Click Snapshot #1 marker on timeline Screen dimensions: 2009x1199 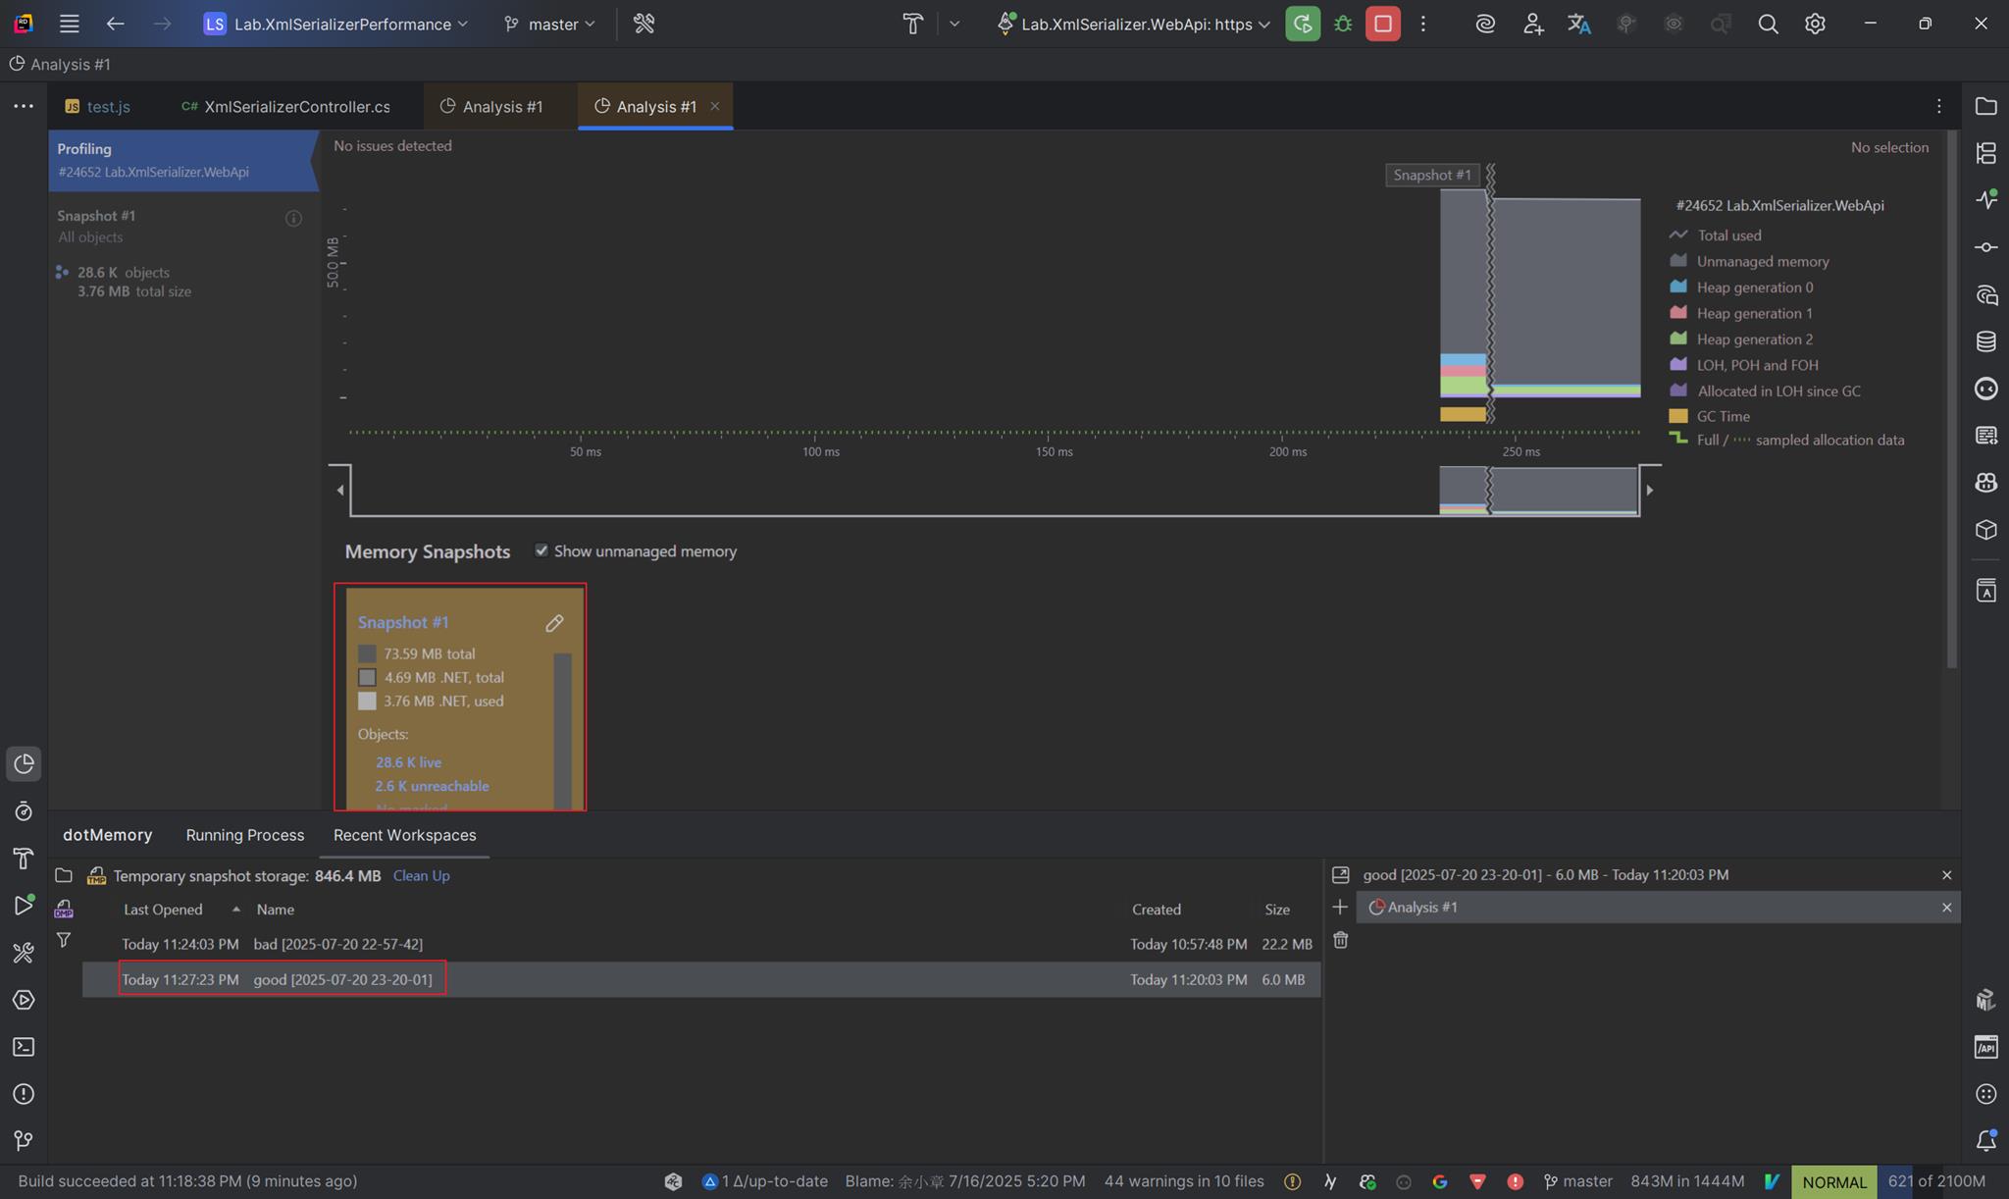pos(1432,175)
